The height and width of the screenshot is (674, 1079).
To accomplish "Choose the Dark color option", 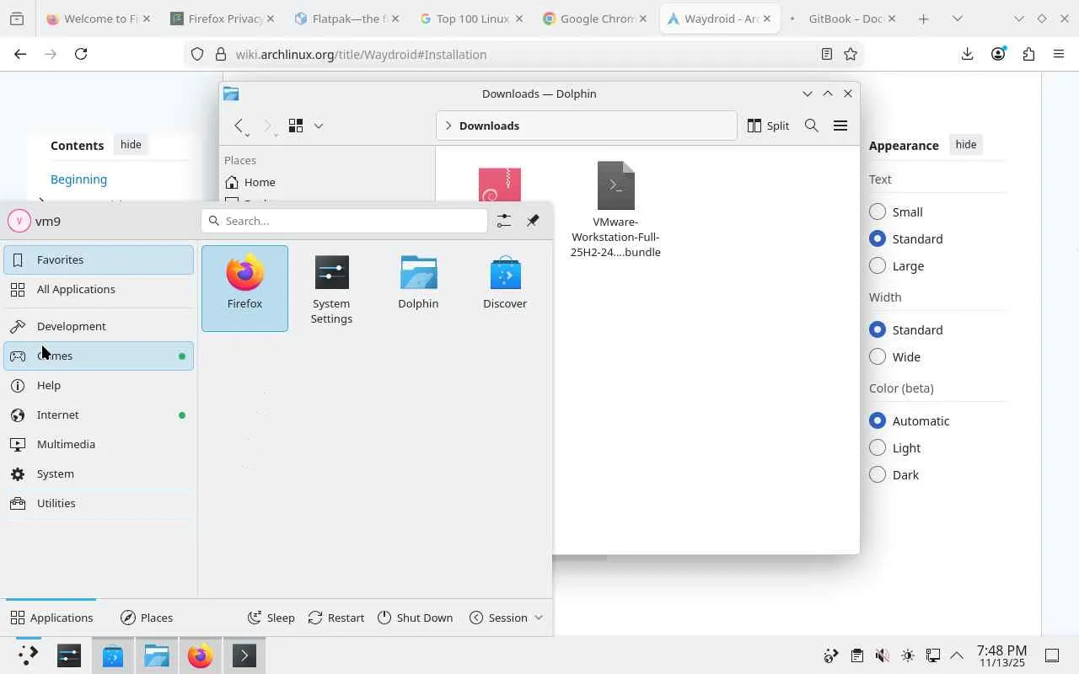I will pos(878,475).
